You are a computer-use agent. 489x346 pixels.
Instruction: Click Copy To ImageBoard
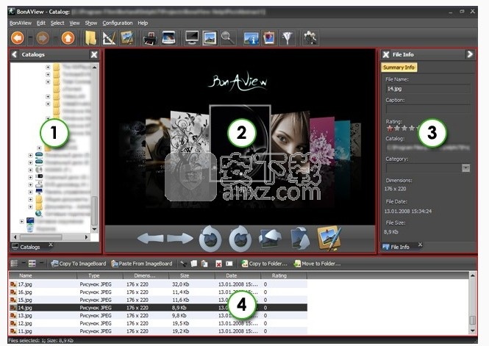[79, 264]
